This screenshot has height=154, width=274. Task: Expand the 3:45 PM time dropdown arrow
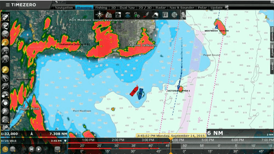[x=65, y=141]
